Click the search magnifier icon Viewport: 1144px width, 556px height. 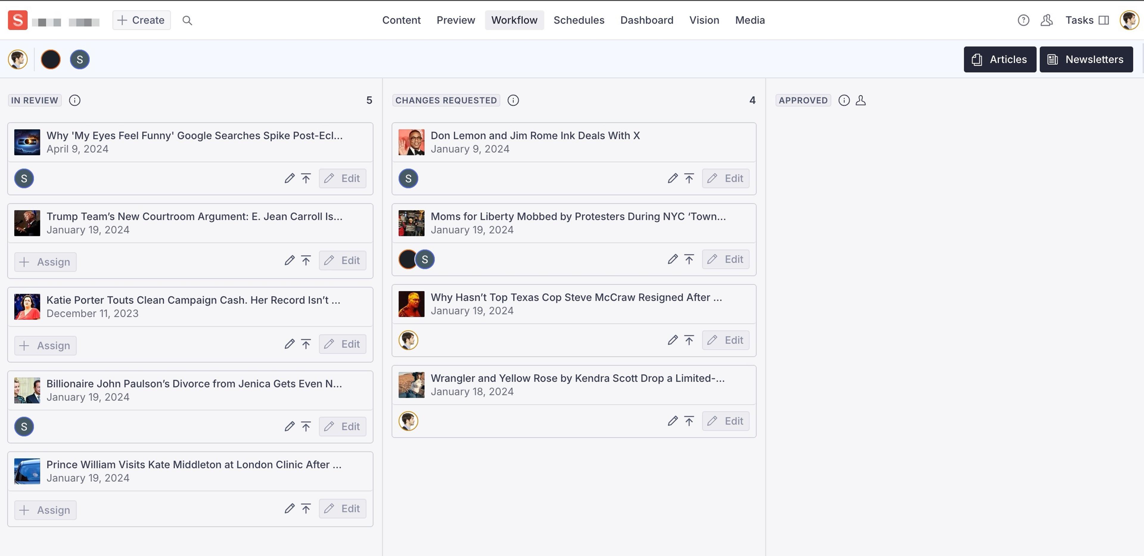[x=187, y=21]
